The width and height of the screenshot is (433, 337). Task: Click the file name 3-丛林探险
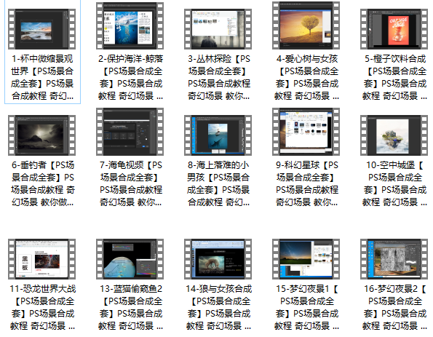pyautogui.click(x=219, y=77)
